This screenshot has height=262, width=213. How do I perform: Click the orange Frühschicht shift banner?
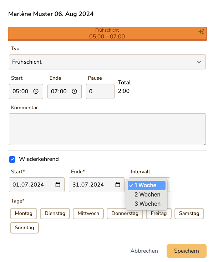107,34
